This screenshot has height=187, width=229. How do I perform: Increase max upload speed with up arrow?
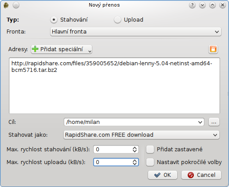(x=134, y=161)
